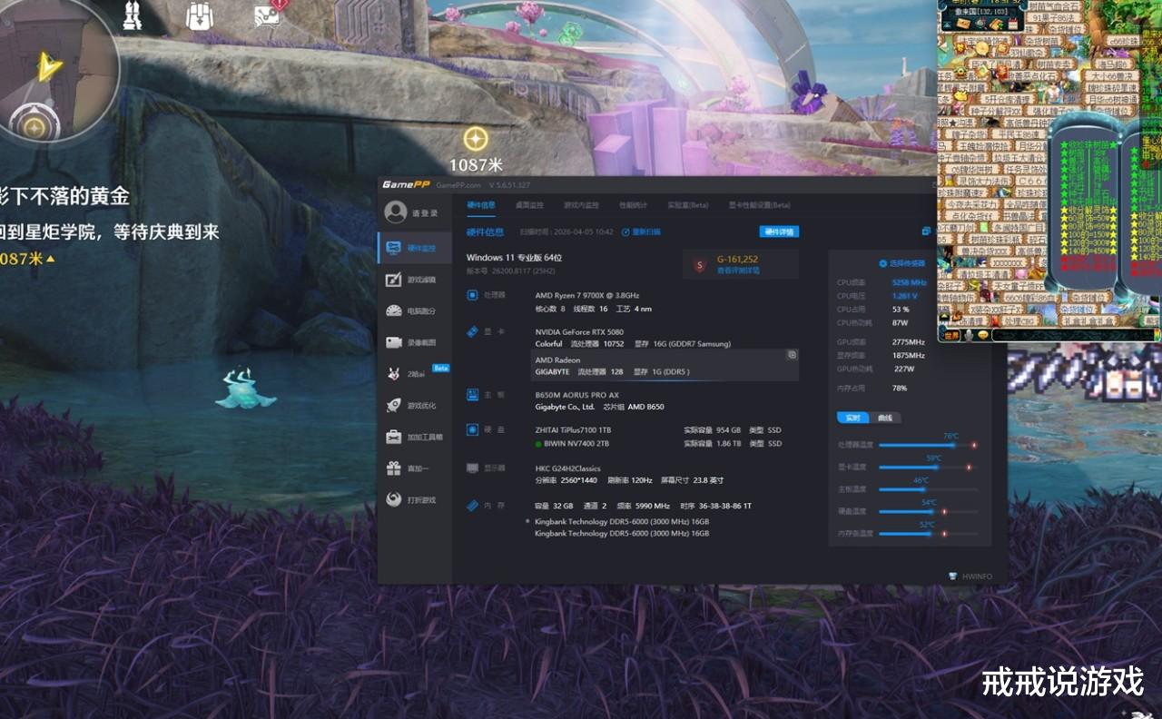
Task: Click the 选择传感器 sensor selection link
Action: click(x=907, y=263)
